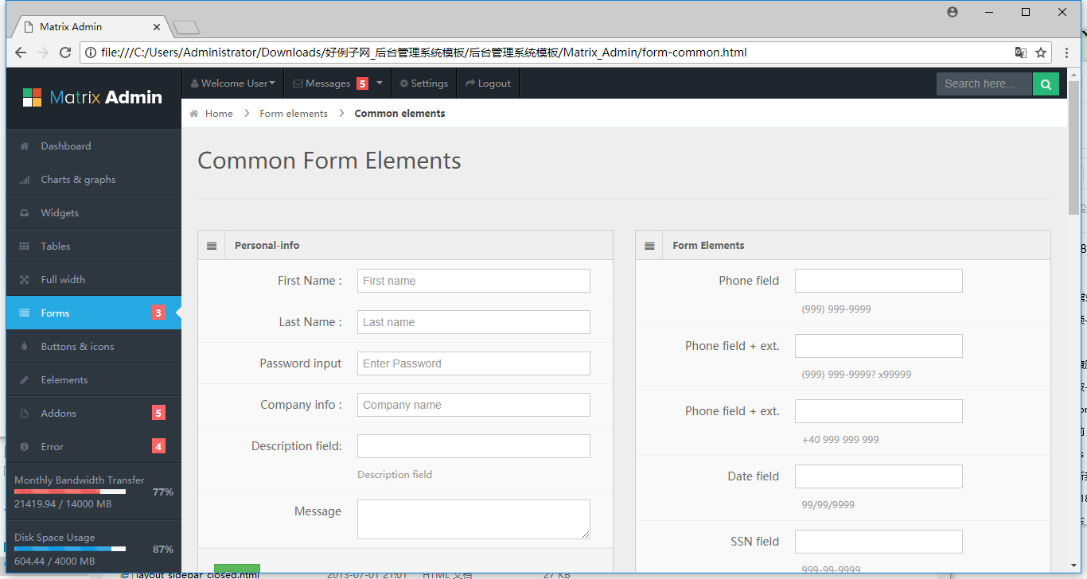Image resolution: width=1087 pixels, height=579 pixels.
Task: Click Settings link in top bar
Action: tap(424, 84)
